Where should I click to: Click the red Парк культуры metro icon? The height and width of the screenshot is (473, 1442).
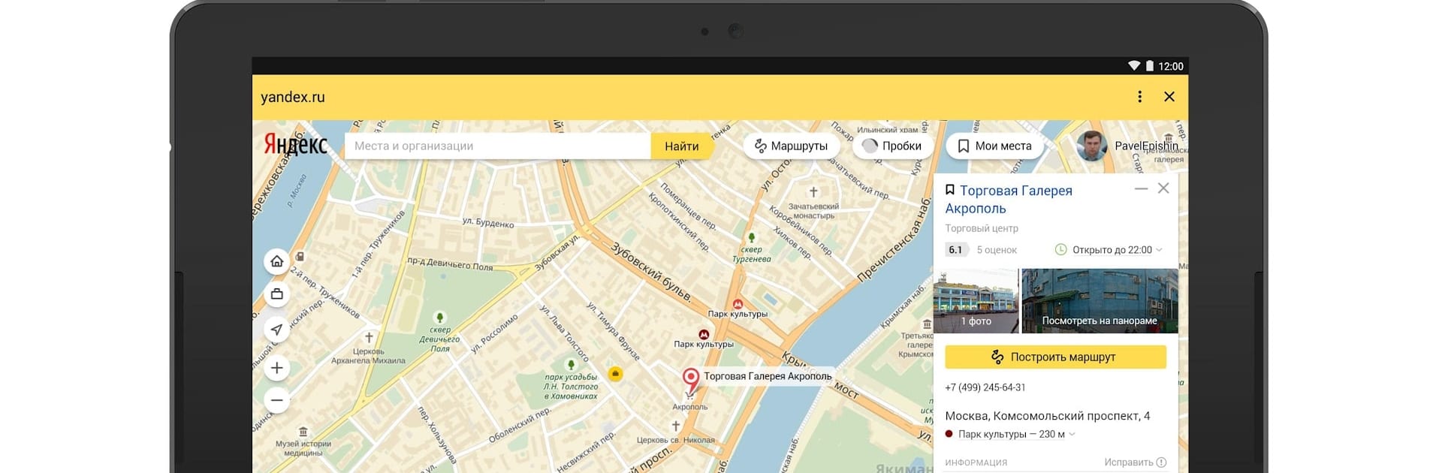click(x=738, y=304)
